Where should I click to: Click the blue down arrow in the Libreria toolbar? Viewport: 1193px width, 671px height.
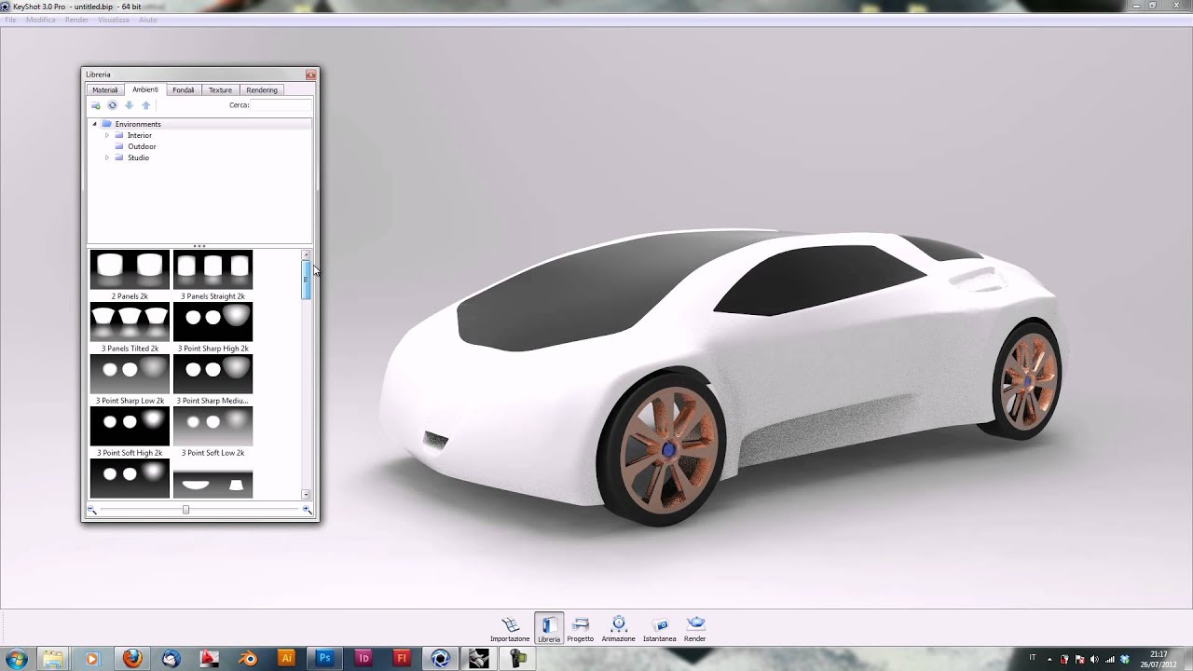(129, 105)
